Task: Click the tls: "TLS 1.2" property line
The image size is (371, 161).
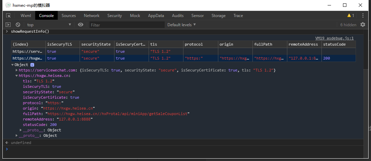Action: [x=39, y=81]
